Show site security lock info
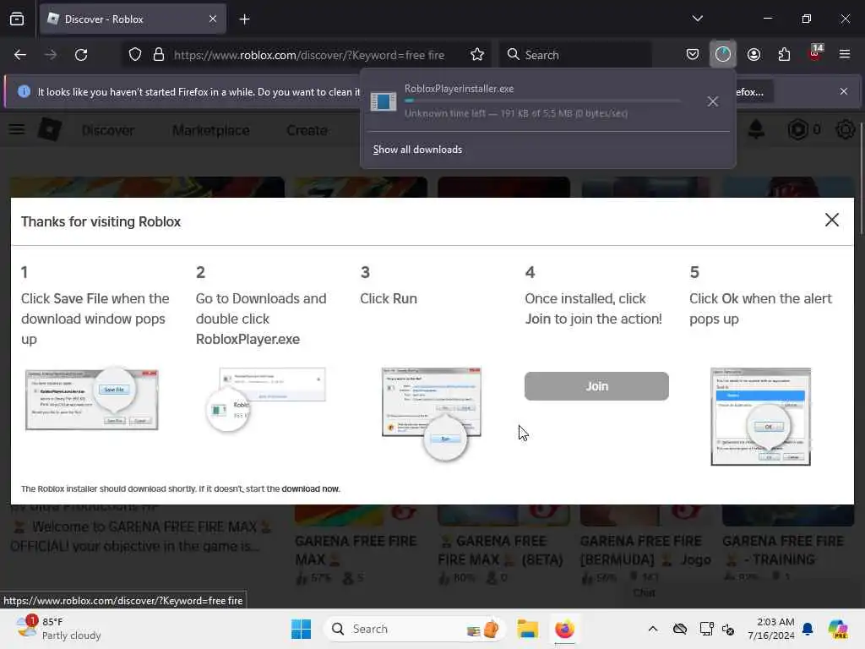Viewport: 865px width, 649px height. (159, 55)
